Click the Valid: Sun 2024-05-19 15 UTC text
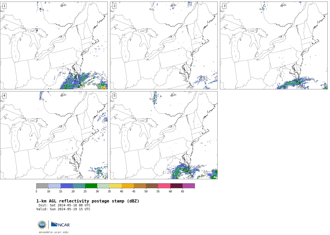Image resolution: width=330 pixels, height=235 pixels. click(x=63, y=209)
